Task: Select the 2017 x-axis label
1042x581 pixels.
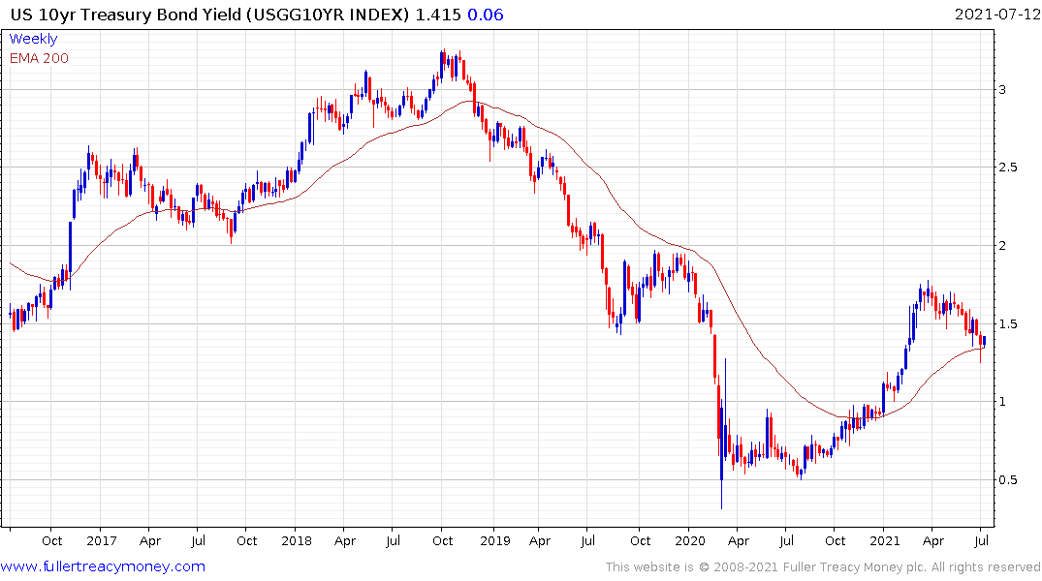Action: [x=102, y=540]
